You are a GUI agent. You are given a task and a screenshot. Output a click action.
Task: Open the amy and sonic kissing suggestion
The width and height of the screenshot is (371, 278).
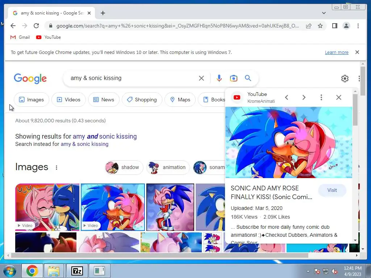point(105,136)
